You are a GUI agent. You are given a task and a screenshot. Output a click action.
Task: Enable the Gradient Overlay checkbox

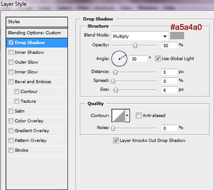[11, 131]
